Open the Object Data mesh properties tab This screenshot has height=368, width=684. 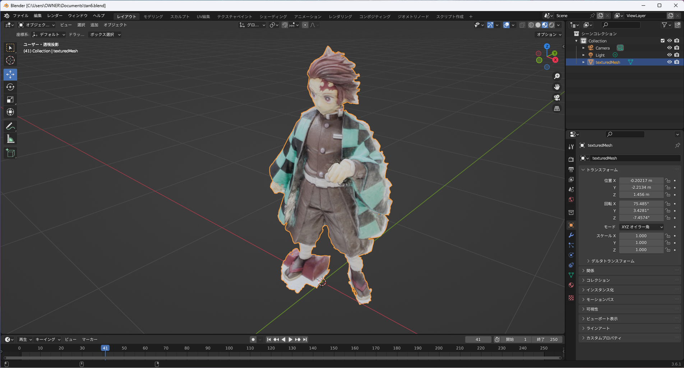point(571,275)
